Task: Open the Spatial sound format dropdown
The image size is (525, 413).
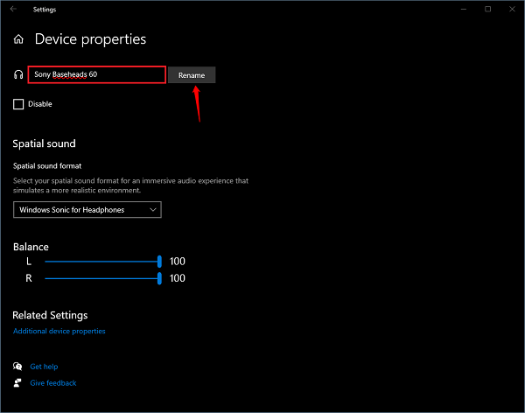Action: tap(87, 210)
